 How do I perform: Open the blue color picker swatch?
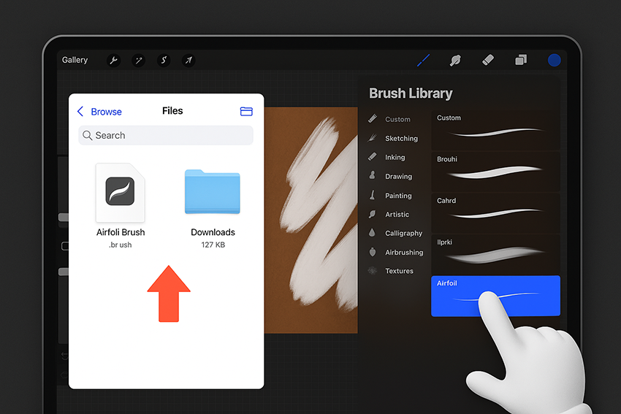pos(554,60)
